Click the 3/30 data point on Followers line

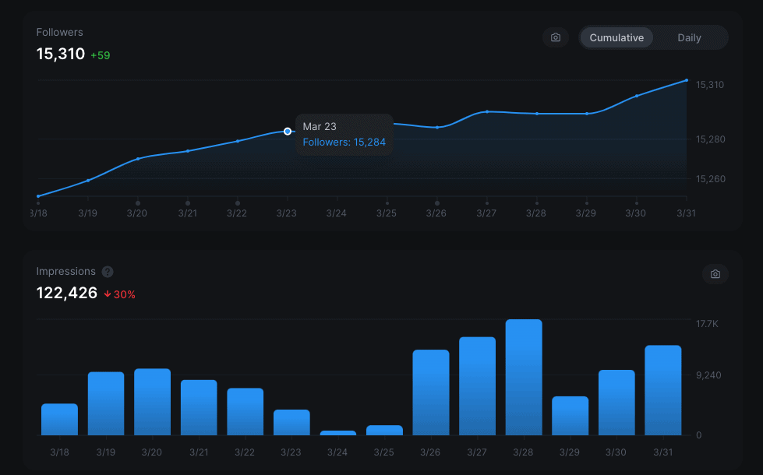tap(637, 96)
